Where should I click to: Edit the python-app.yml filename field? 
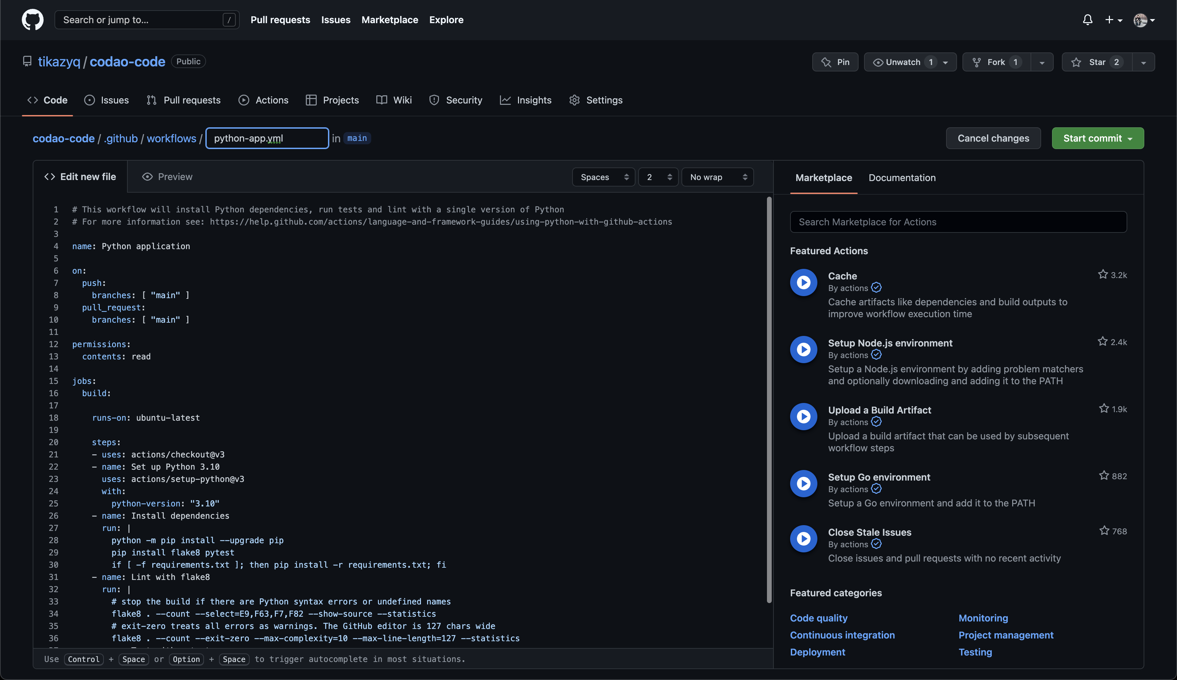coord(267,138)
